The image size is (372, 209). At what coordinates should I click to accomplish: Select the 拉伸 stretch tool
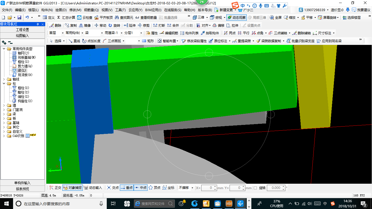tap(232, 25)
